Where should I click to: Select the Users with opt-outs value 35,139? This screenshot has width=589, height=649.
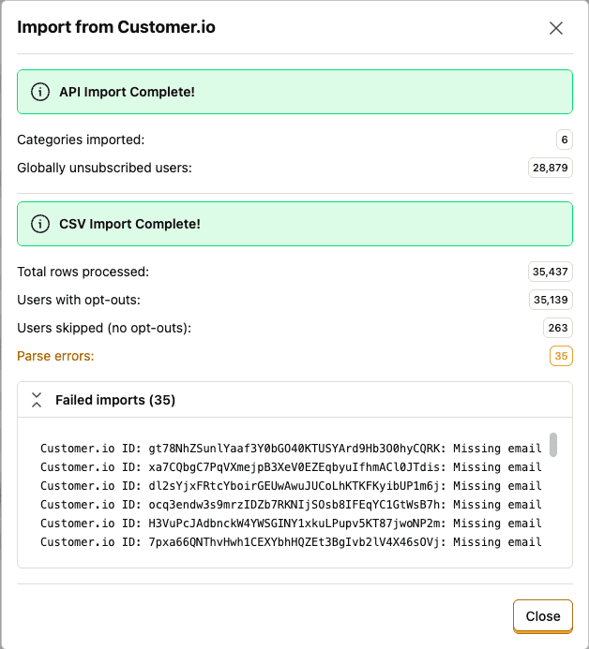(551, 300)
